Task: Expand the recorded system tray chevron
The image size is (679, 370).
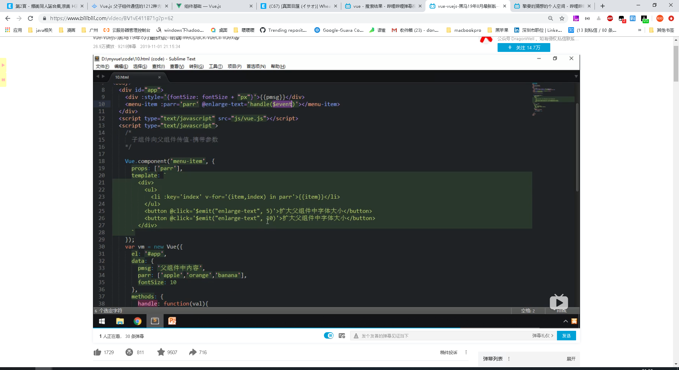Action: pos(565,321)
